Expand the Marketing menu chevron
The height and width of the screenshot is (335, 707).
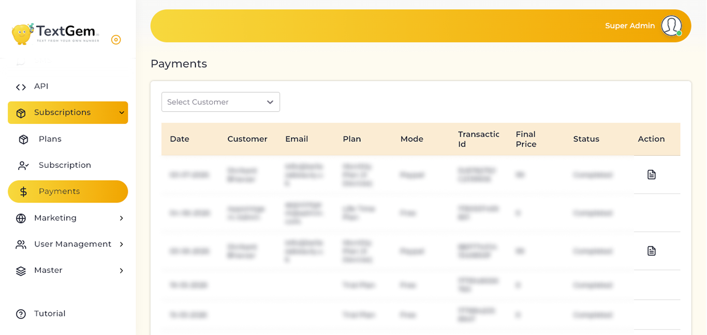coord(122,219)
